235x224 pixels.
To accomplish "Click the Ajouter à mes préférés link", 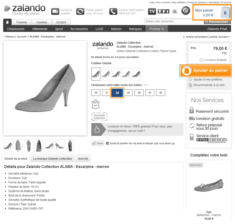I will (208, 79).
